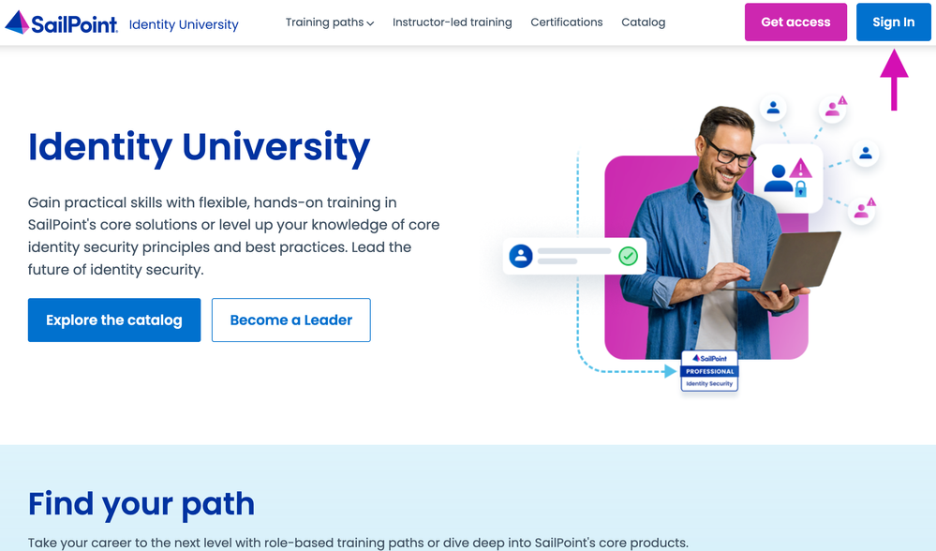Click the green checkmark circle icon
Image resolution: width=936 pixels, height=551 pixels.
coord(628,256)
